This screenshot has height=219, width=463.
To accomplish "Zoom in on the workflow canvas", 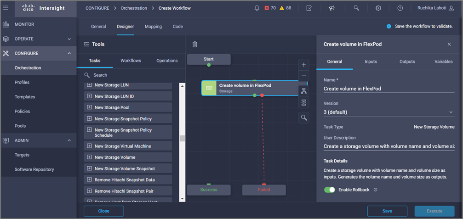I will (x=303, y=65).
